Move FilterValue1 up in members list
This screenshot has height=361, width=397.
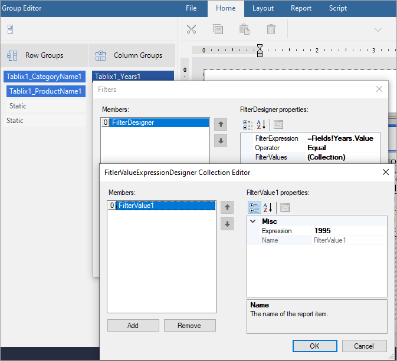coord(227,207)
